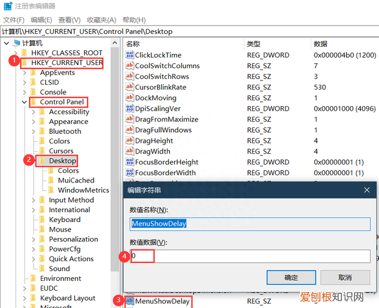This screenshot has width=379, height=308.
Task: Click the 数值名称 field containing MenuShowDelay
Action: coord(250,224)
